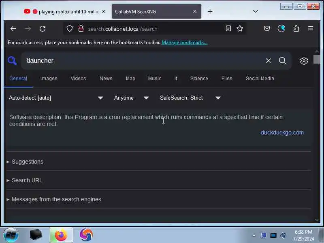This screenshot has width=324, height=243.
Task: Open the black box taskbar app
Action: pyautogui.click(x=36, y=235)
